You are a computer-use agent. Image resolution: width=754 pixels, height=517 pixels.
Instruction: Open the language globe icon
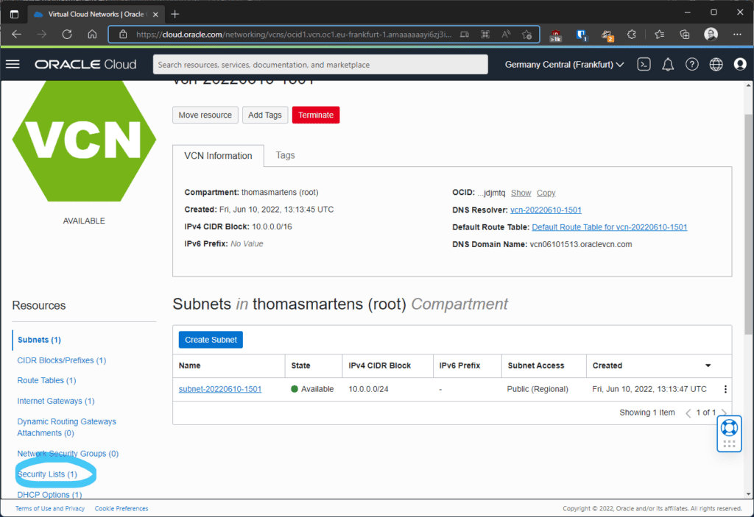coord(716,64)
